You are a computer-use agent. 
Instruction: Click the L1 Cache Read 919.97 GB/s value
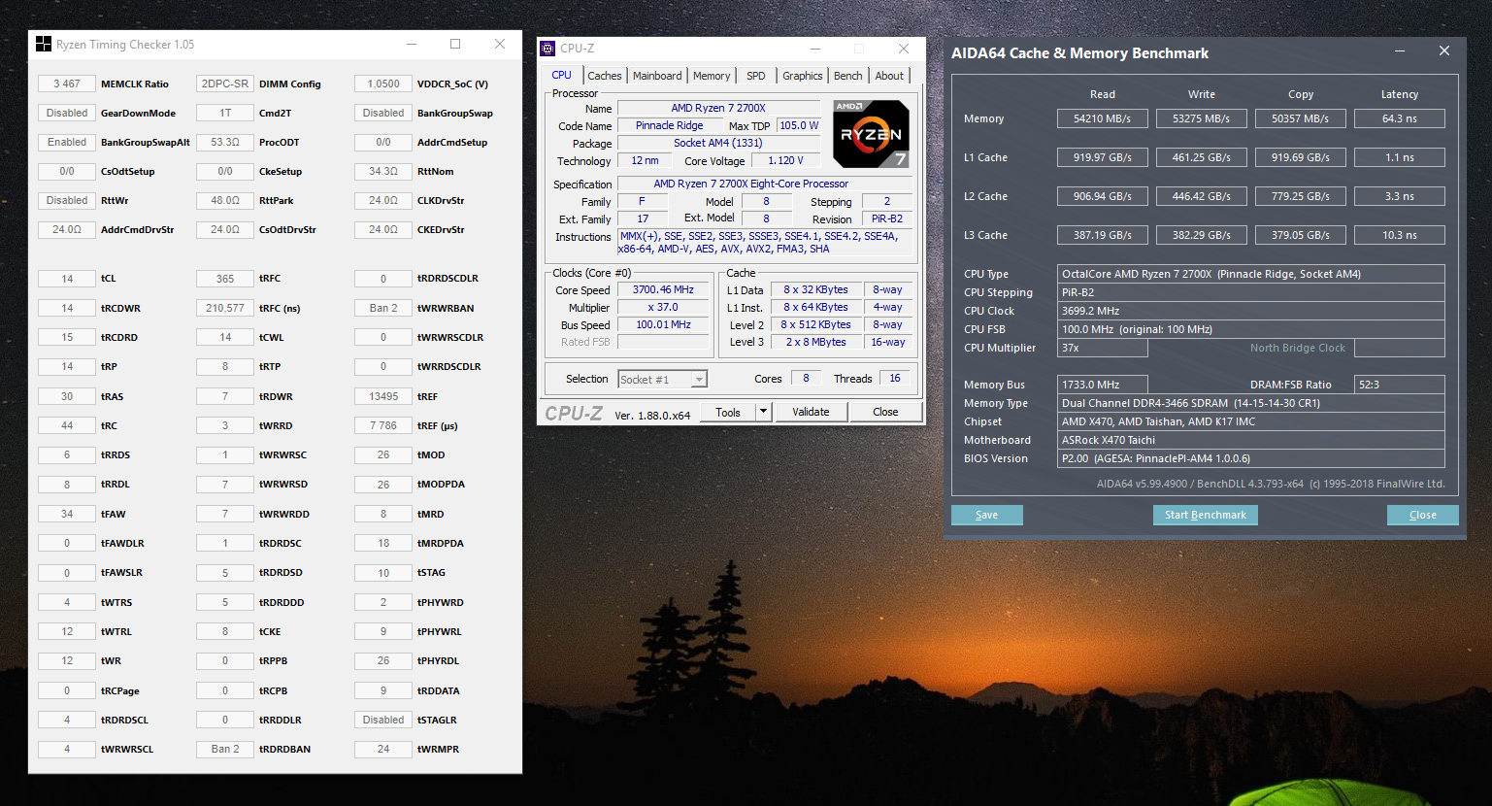click(x=1103, y=157)
